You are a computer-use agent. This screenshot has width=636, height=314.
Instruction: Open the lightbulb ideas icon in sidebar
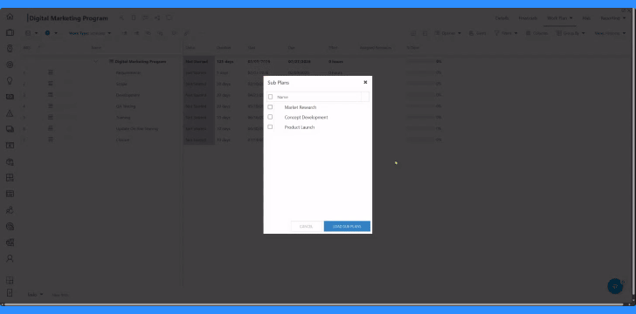tap(10, 80)
